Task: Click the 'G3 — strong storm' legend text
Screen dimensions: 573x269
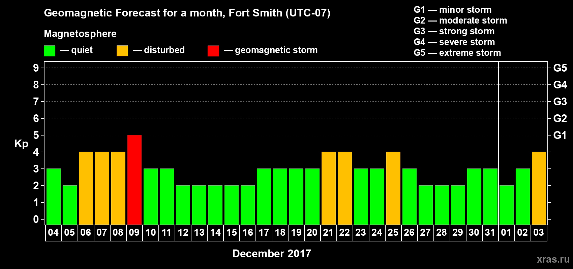Action: tap(454, 31)
